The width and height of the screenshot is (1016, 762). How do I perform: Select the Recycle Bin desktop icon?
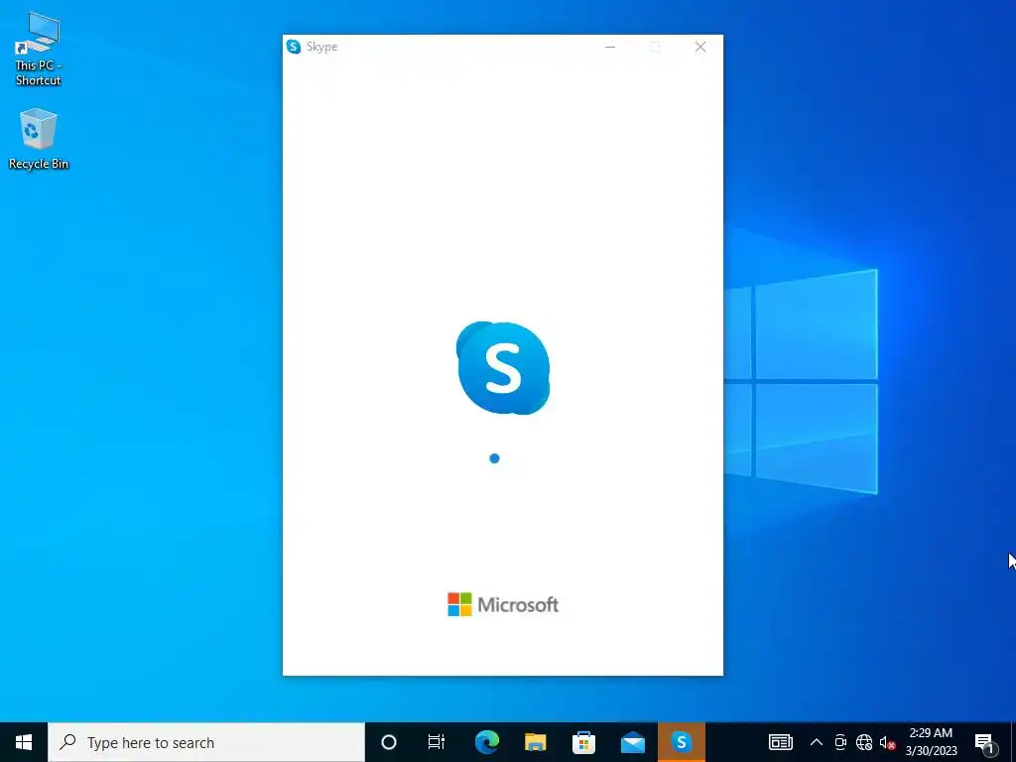pos(39,139)
